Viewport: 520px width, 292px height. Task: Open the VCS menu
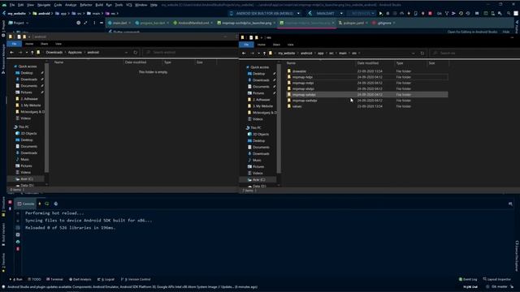click(x=129, y=5)
